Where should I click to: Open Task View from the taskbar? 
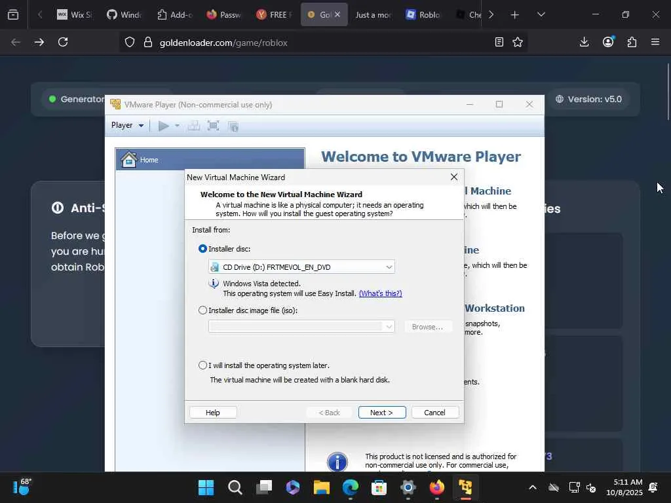coord(264,487)
